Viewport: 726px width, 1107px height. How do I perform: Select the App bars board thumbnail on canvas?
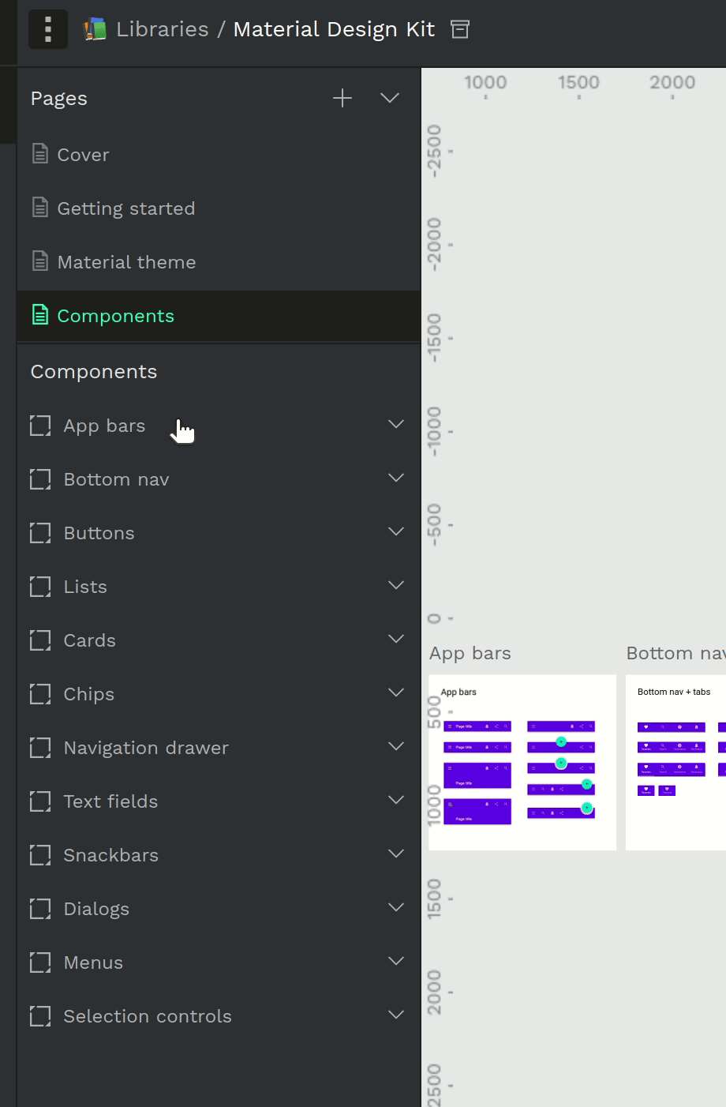coord(522,763)
